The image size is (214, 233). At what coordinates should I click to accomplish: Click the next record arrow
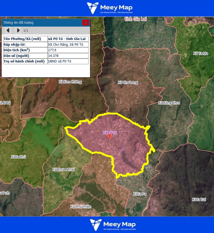tap(18, 30)
